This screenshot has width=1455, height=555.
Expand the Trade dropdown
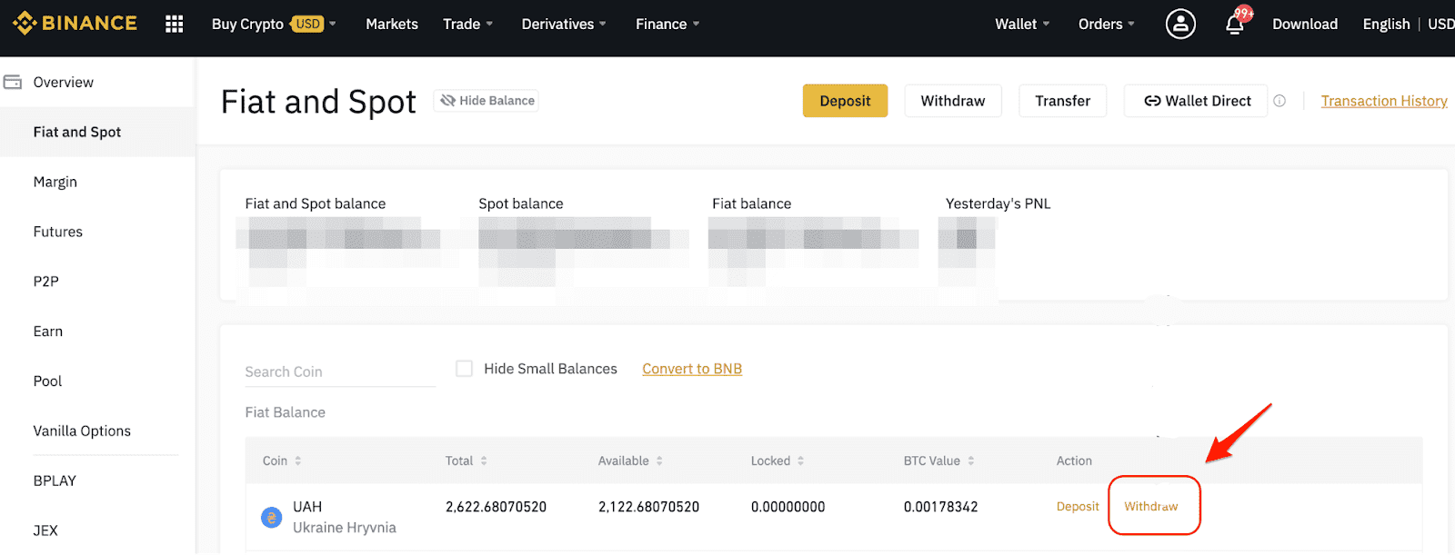[467, 25]
